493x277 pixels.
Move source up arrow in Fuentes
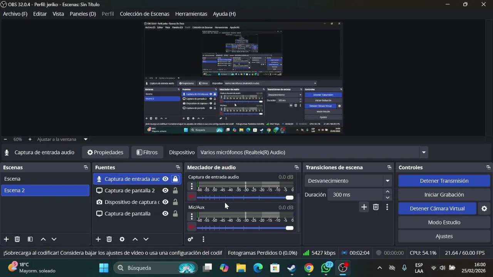(135, 239)
